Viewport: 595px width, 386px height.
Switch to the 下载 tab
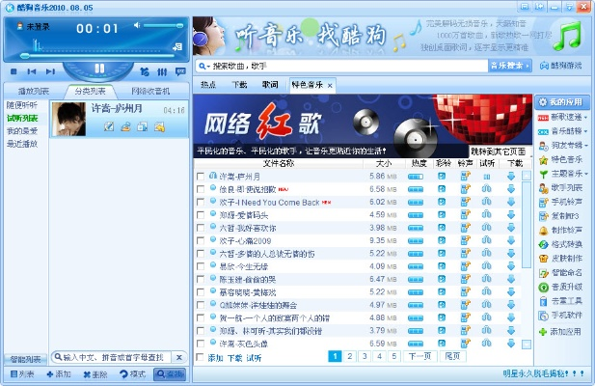click(239, 85)
